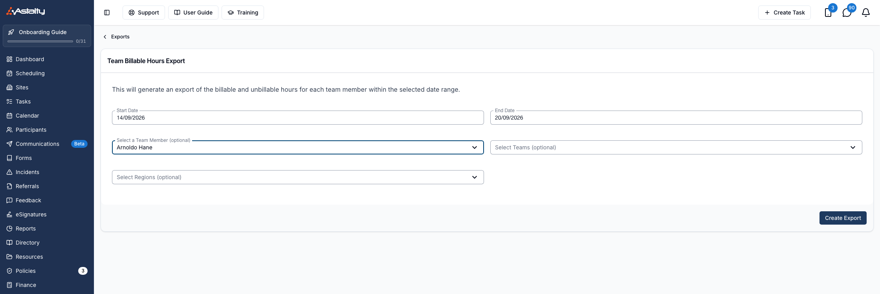The image size is (880, 294).
Task: Click the Create Export button
Action: [x=843, y=218]
